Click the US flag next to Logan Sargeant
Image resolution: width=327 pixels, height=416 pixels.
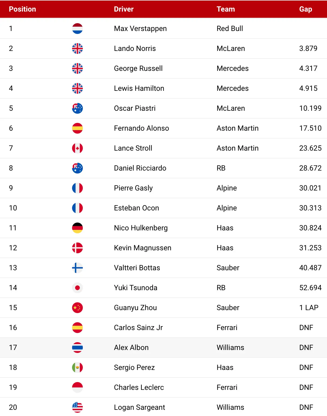(x=77, y=407)
